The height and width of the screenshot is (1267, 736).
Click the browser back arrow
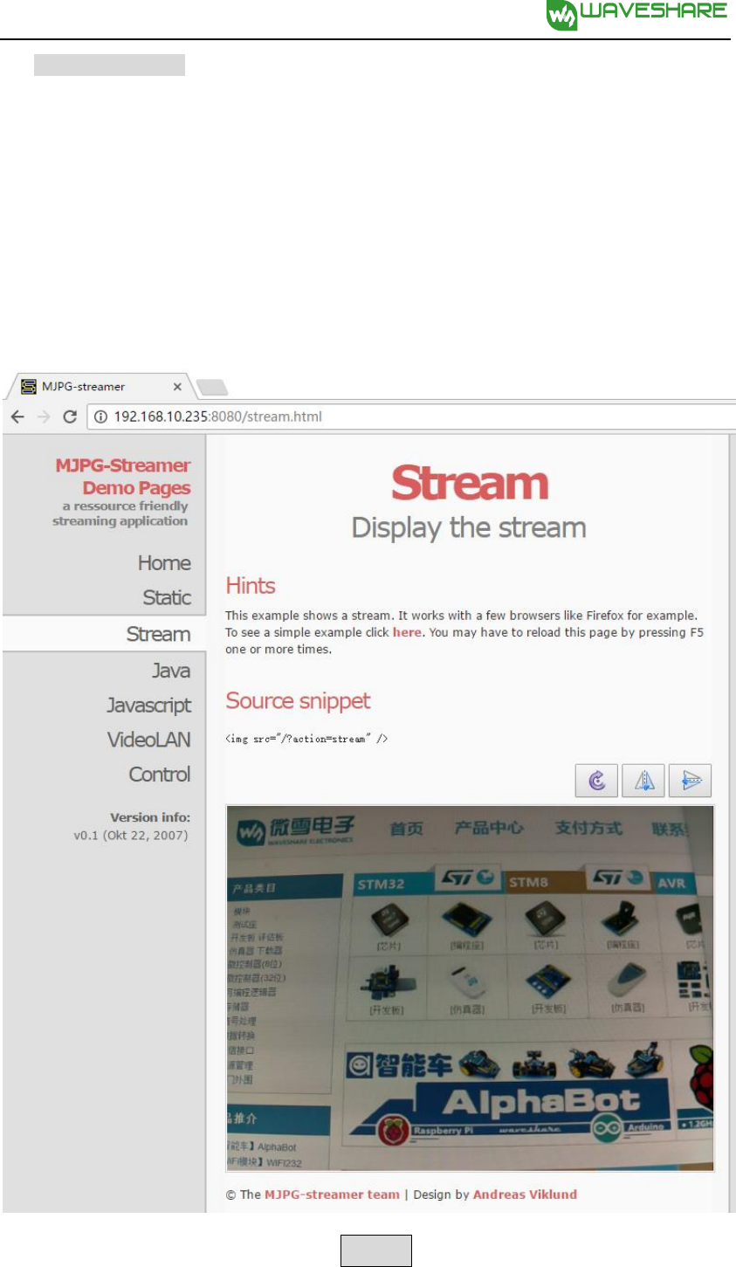click(x=17, y=417)
